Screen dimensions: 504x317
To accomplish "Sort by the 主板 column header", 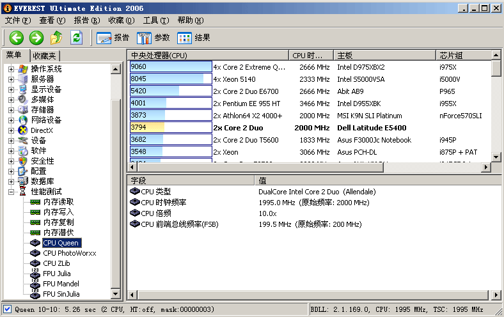I will pyautogui.click(x=384, y=56).
